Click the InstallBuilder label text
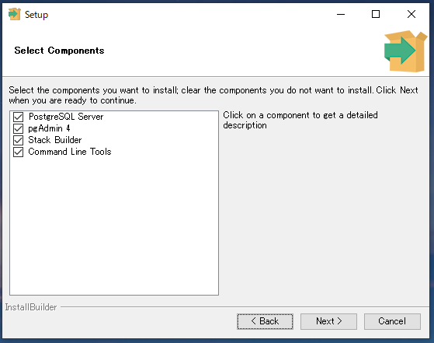The height and width of the screenshot is (343, 434). 31,307
